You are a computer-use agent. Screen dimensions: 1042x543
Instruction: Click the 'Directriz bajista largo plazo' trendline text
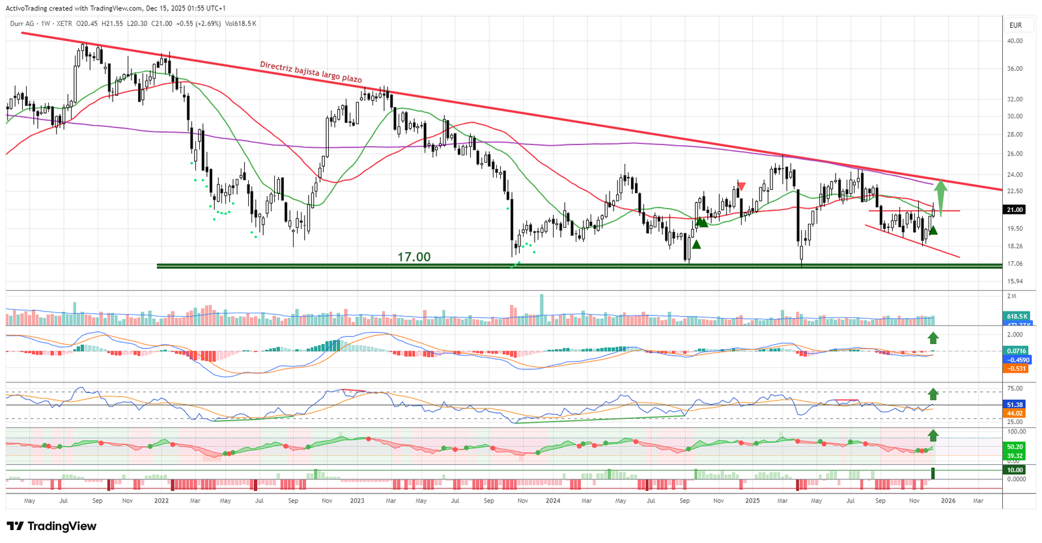(x=311, y=72)
